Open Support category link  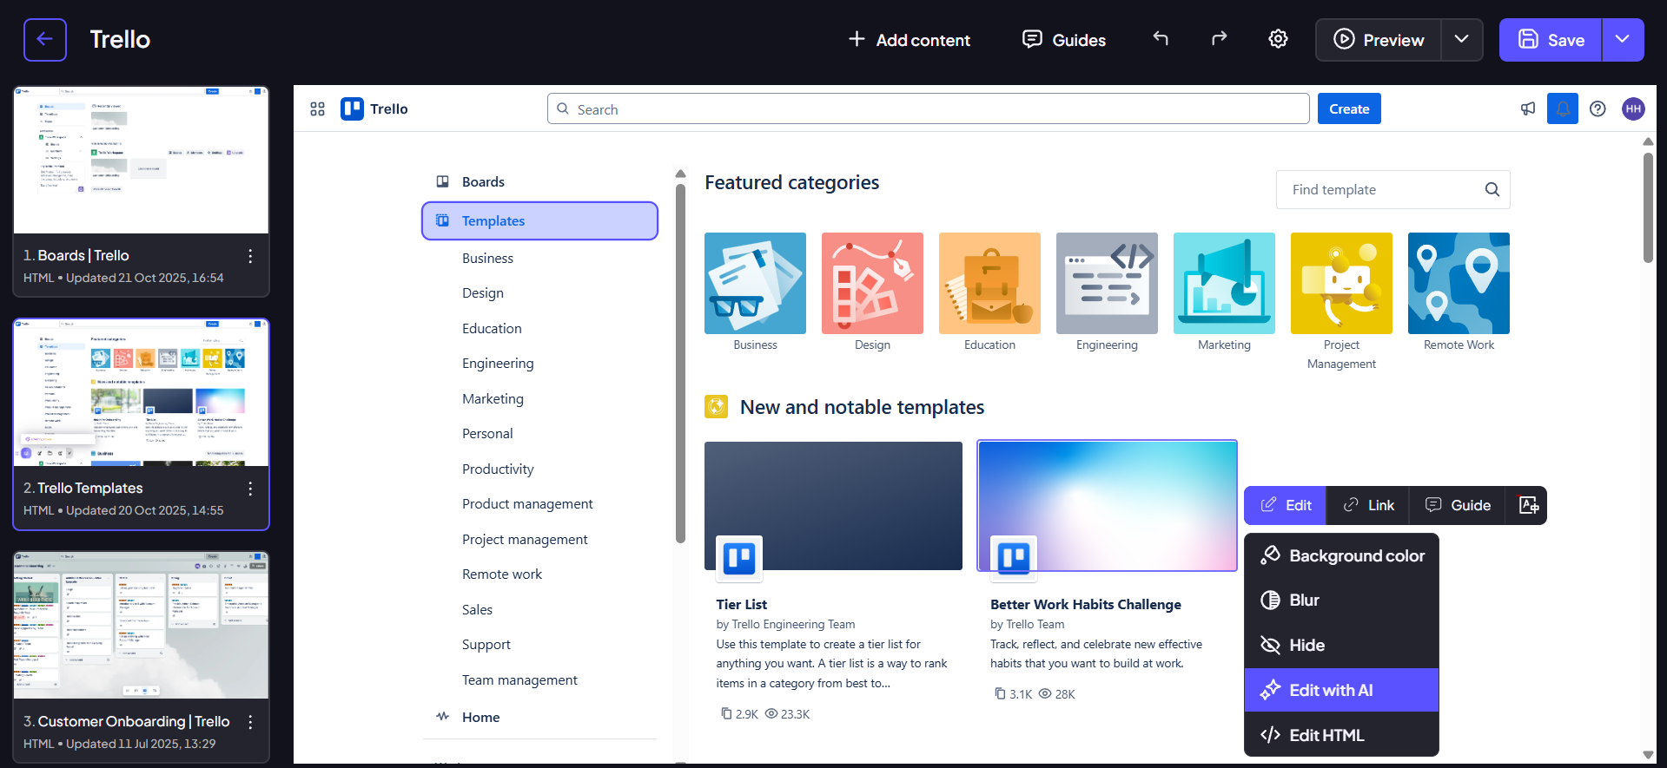486,645
